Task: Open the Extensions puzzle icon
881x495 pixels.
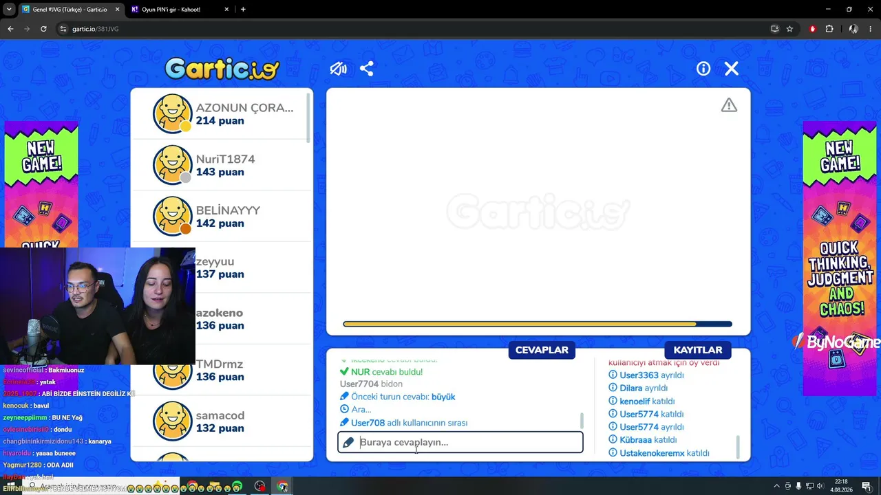Action: pyautogui.click(x=829, y=29)
